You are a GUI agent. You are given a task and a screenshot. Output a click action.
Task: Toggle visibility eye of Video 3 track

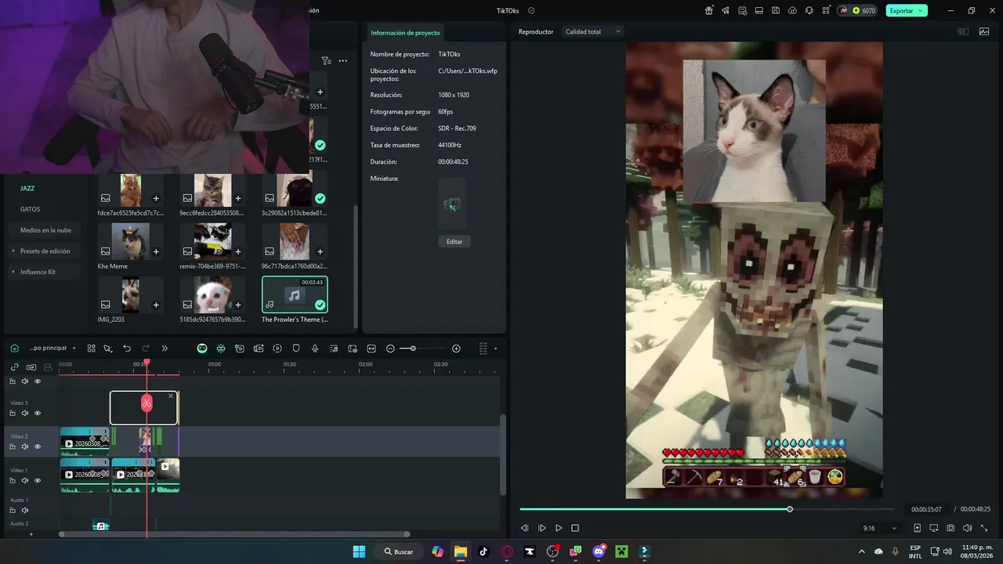pos(37,413)
